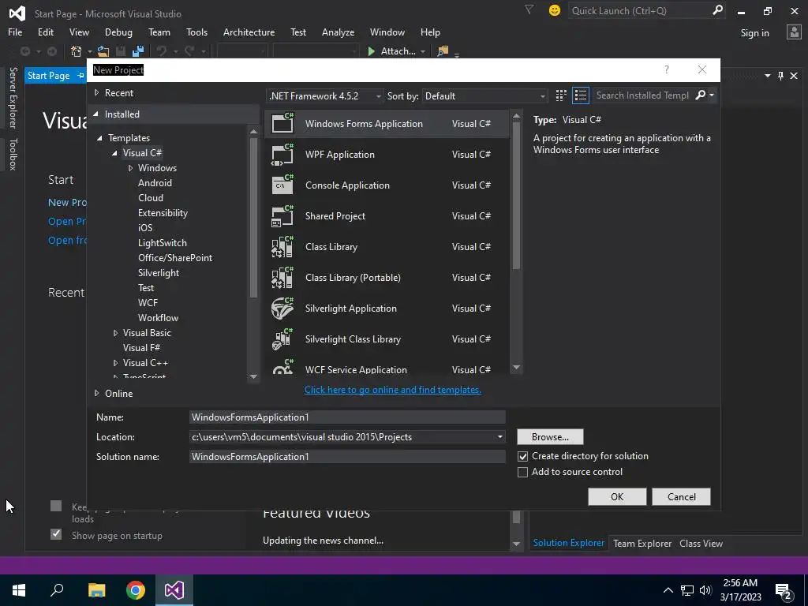808x606 pixels.
Task: Open the Server Explorer side panel tab
Action: tap(13, 97)
